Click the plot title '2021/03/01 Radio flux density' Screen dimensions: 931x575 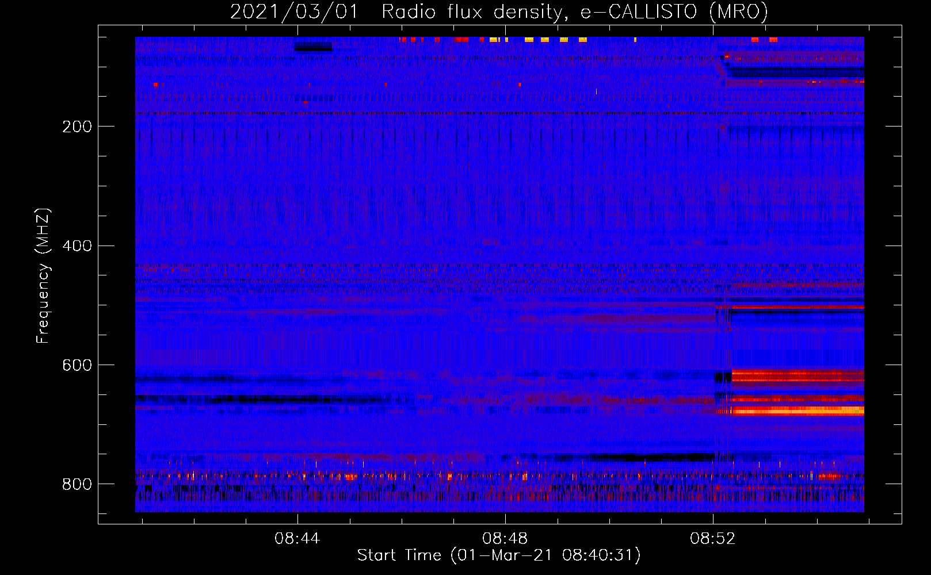398,13
